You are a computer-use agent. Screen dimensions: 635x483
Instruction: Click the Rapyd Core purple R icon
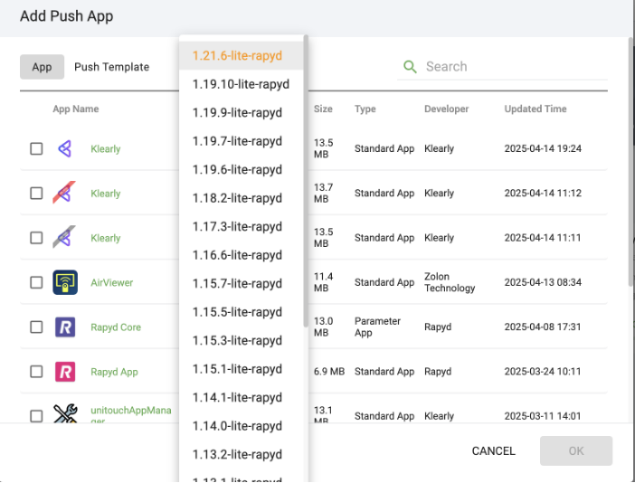coord(65,327)
